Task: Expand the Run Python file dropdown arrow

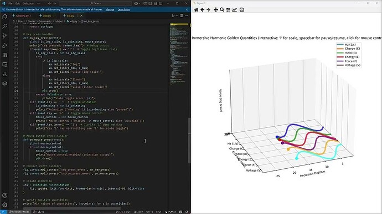Action: (177, 16)
